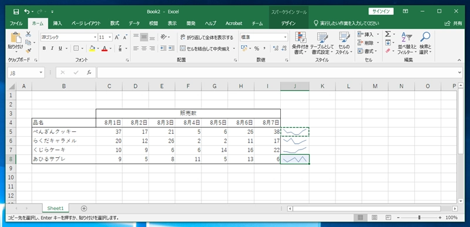The width and height of the screenshot is (470, 227).
Task: Click zoom in plus button
Action: click(x=440, y=218)
